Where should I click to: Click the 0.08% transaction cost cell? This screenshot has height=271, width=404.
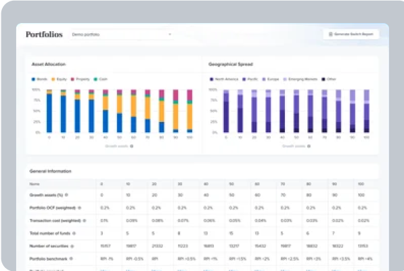click(158, 221)
